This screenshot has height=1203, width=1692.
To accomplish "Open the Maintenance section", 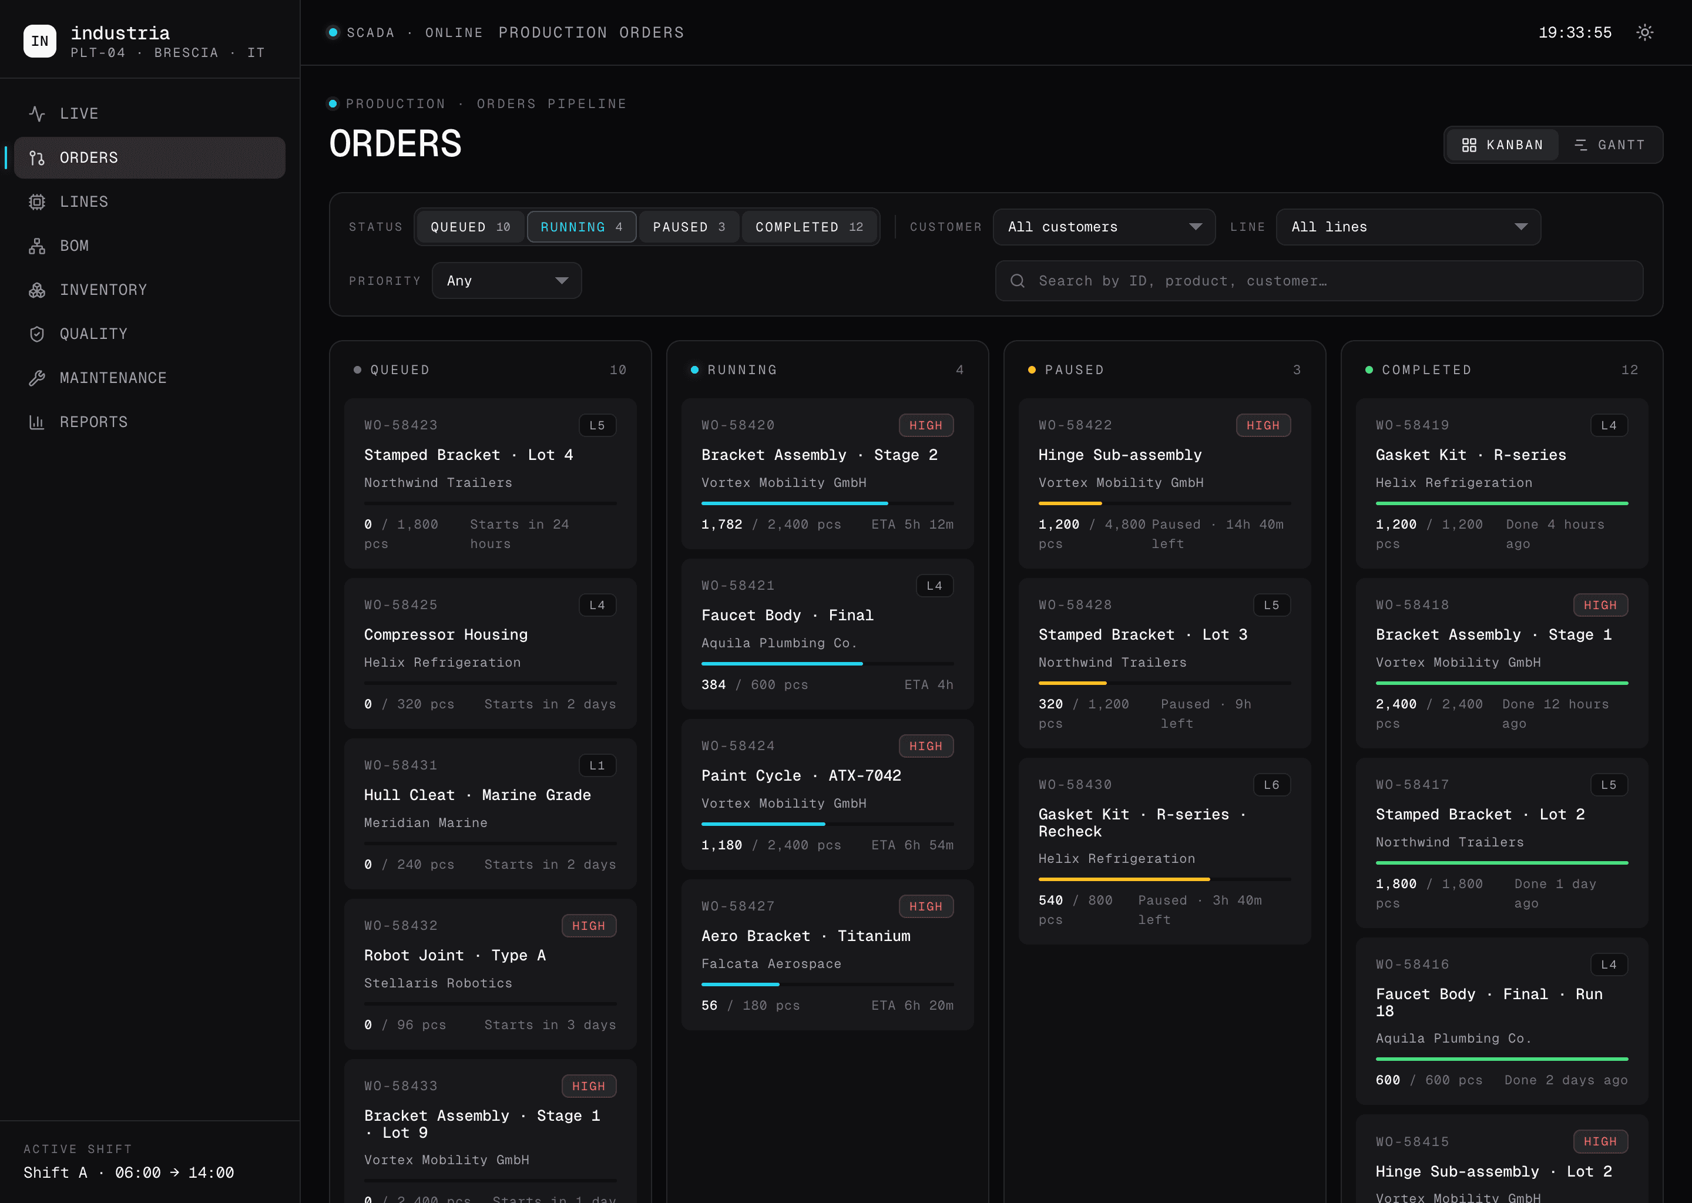I will pyautogui.click(x=150, y=378).
